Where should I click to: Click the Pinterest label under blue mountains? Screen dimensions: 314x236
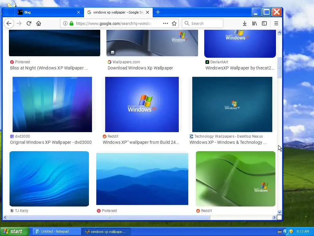(109, 211)
